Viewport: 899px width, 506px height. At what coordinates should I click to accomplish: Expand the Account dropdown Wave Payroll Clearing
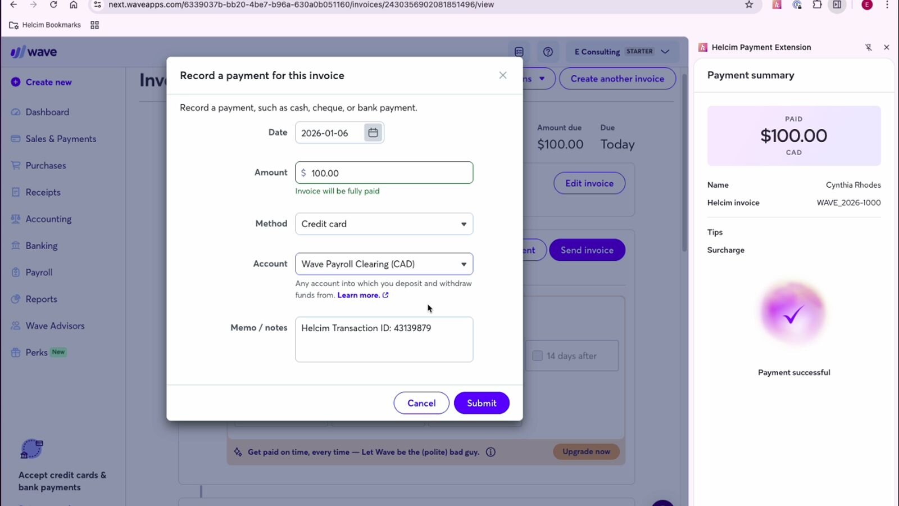point(384,264)
